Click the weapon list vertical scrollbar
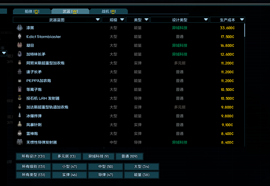 tap(244, 30)
